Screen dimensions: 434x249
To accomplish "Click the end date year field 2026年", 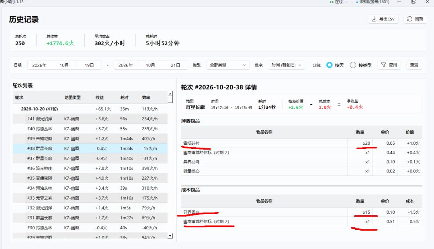I will (126, 65).
